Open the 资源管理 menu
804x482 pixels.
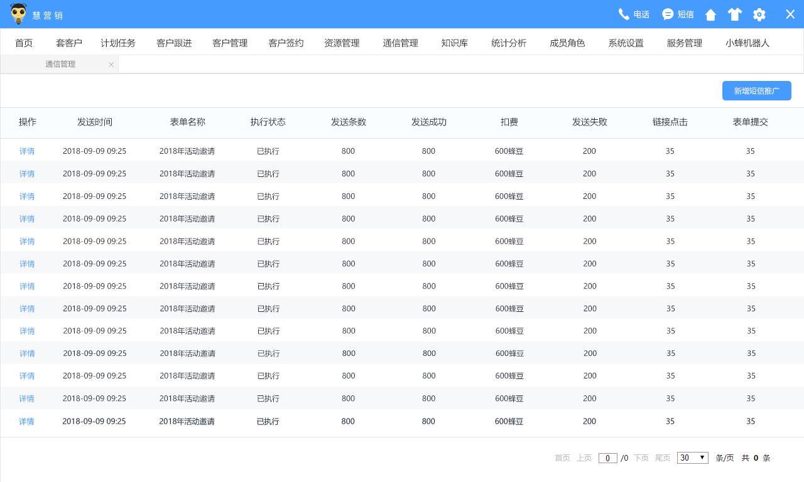pos(342,43)
